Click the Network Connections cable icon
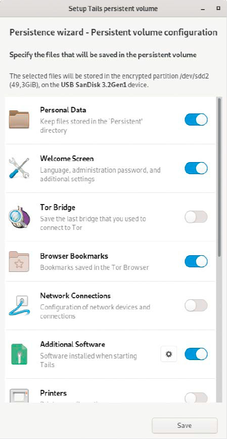The height and width of the screenshot is (439, 227). pyautogui.click(x=19, y=306)
